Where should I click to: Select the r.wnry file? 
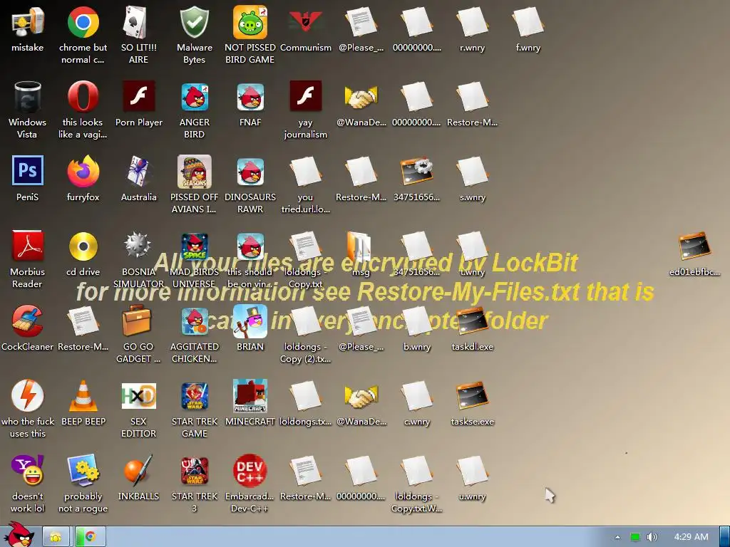coord(473,22)
